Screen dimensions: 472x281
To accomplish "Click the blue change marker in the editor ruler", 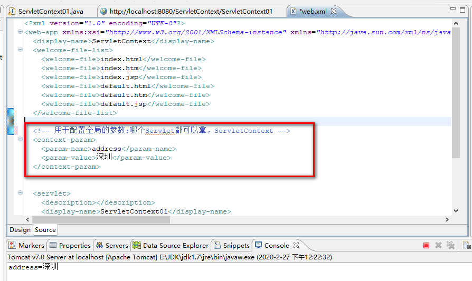I will pos(11,121).
